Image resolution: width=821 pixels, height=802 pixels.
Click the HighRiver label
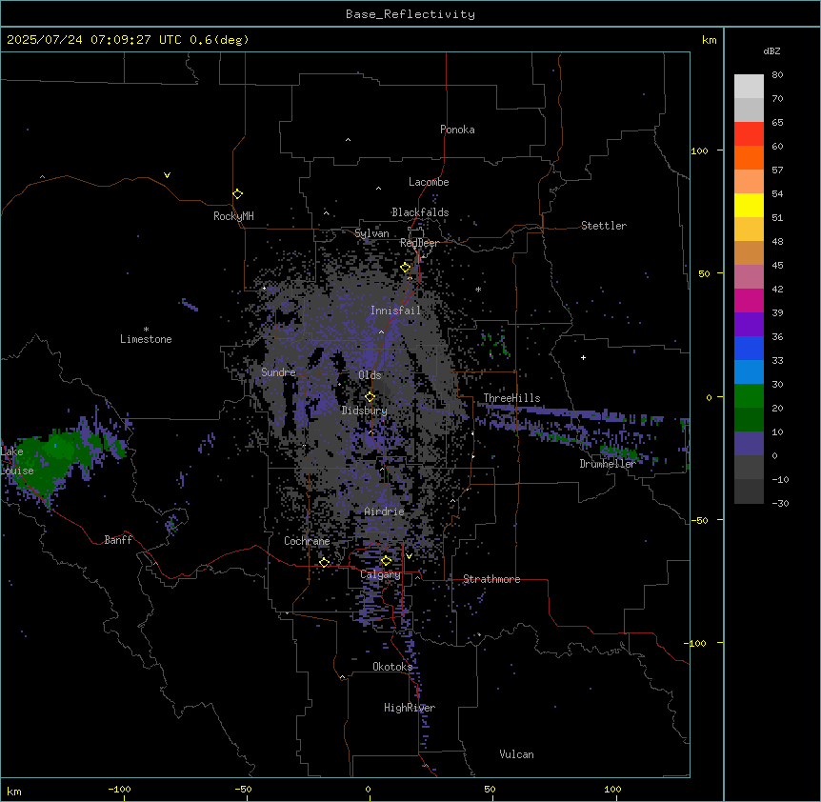coord(410,708)
